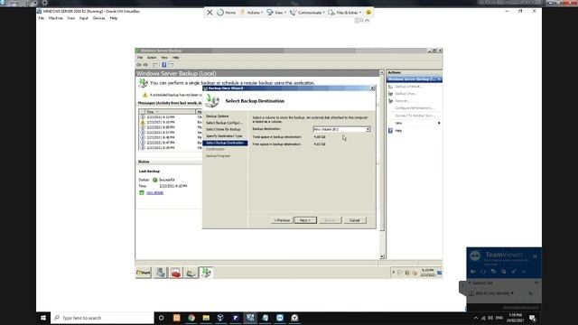Click the scroll-down arrow of main pane scrollbar
The width and height of the screenshot is (578, 325).
point(382,256)
